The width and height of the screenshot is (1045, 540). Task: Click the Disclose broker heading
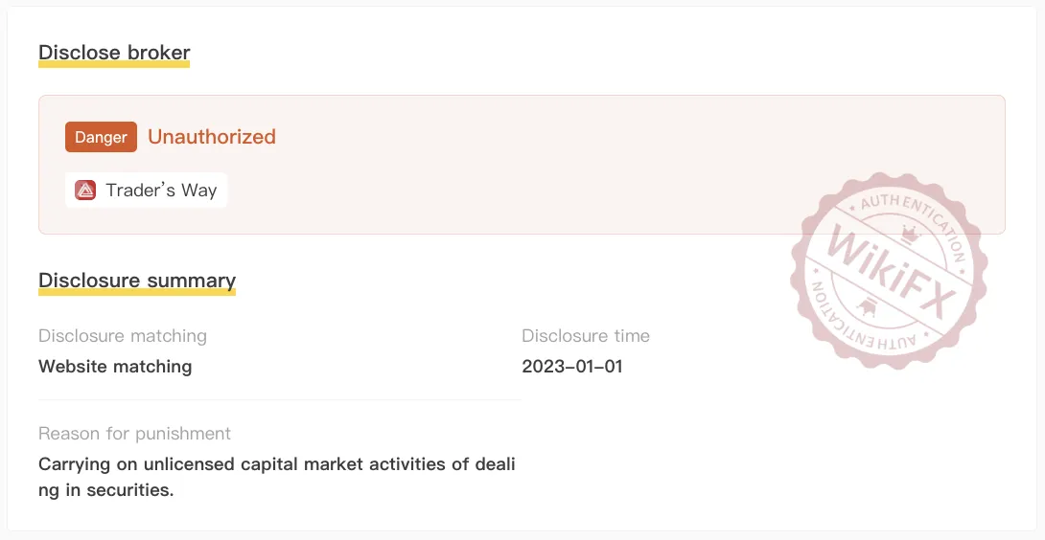[114, 53]
